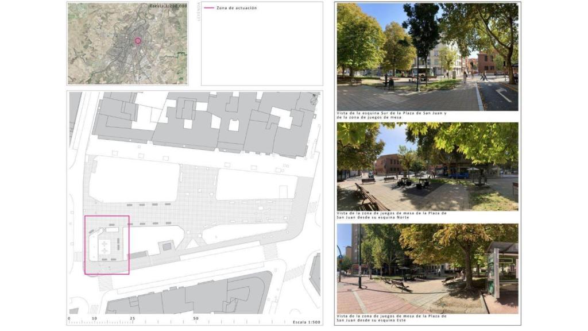The width and height of the screenshot is (588, 331).
Task: Click the Escala 1:200.000 text on the aerial map
Action: (x=168, y=6)
